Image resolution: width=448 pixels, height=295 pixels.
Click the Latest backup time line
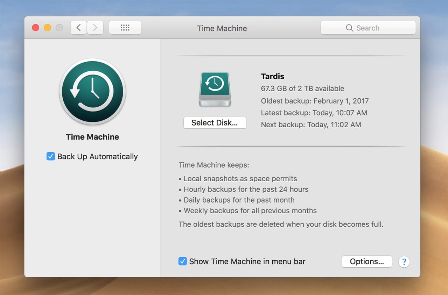(x=314, y=113)
